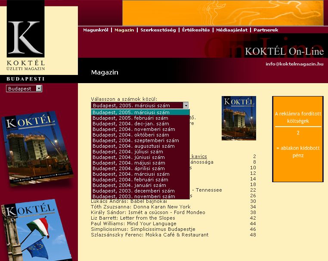Select Budapest, 2004. áprilisi szám option
The height and width of the screenshot is (261, 328).
(140, 168)
